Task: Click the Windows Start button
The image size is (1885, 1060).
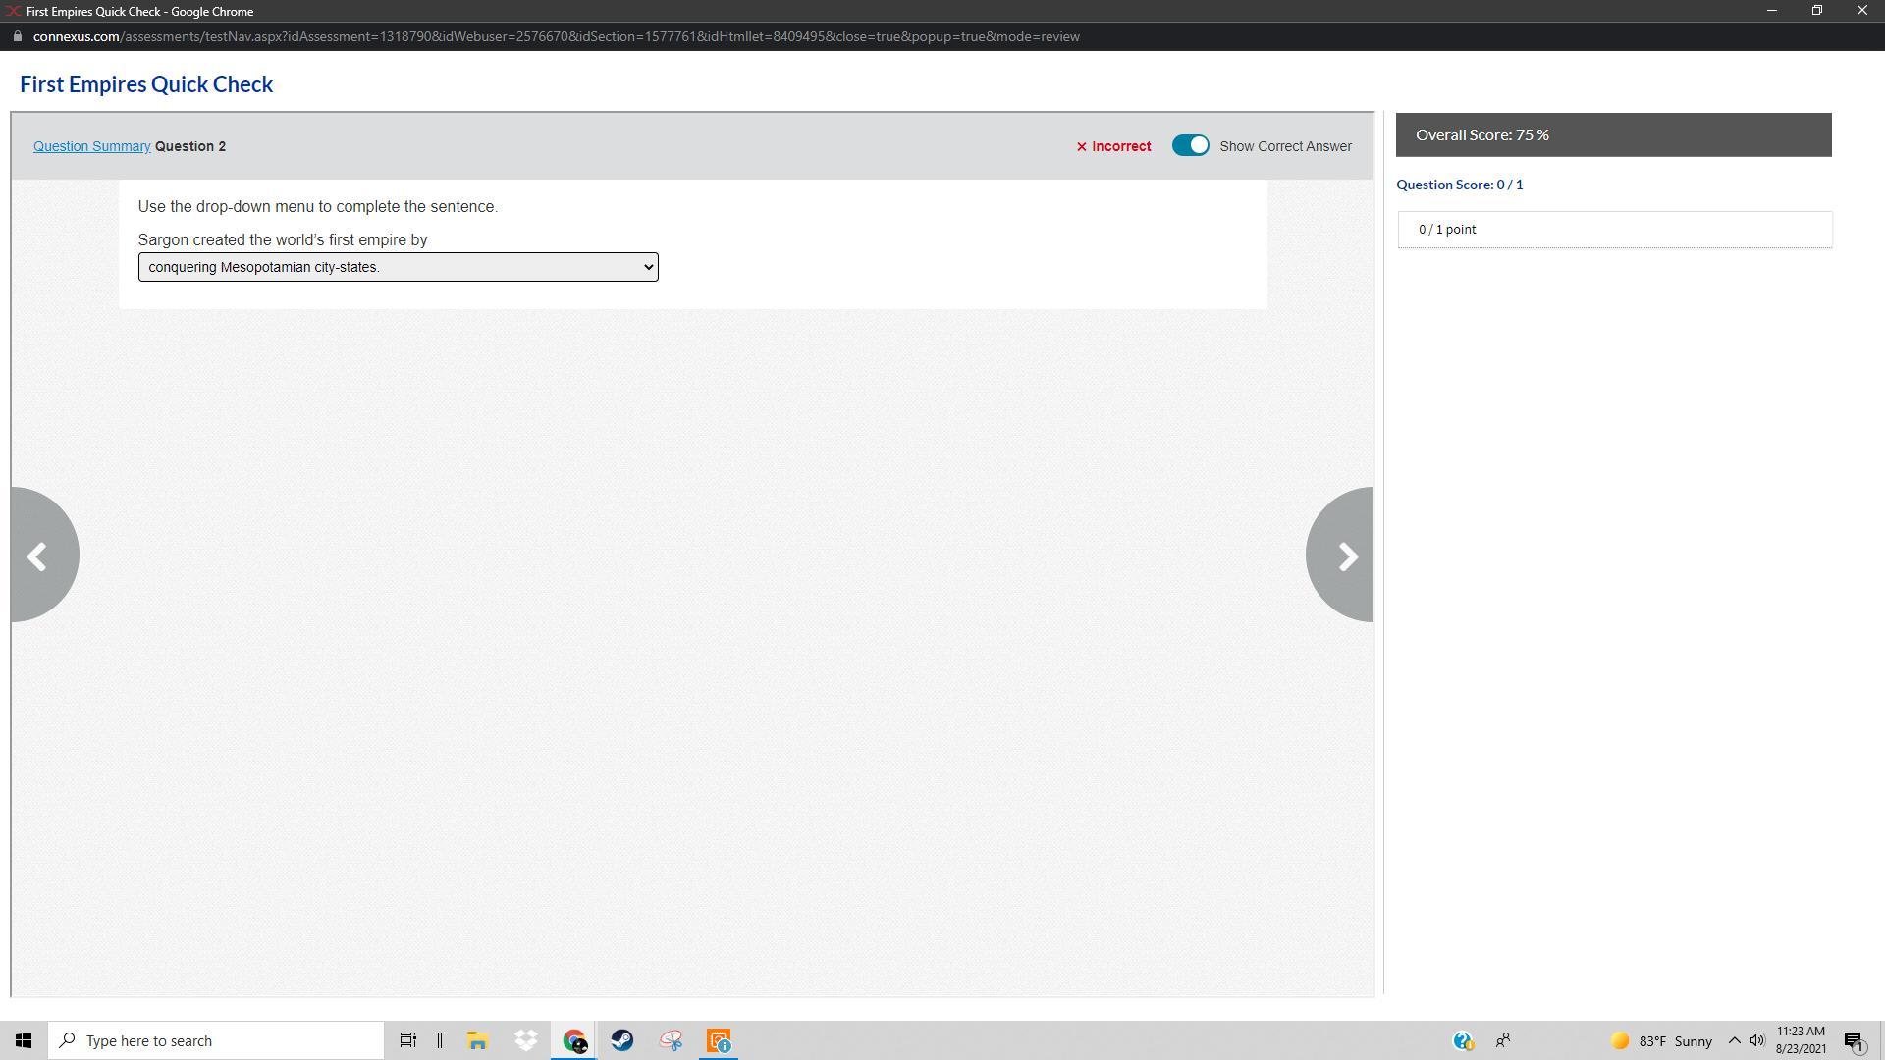Action: 24,1040
